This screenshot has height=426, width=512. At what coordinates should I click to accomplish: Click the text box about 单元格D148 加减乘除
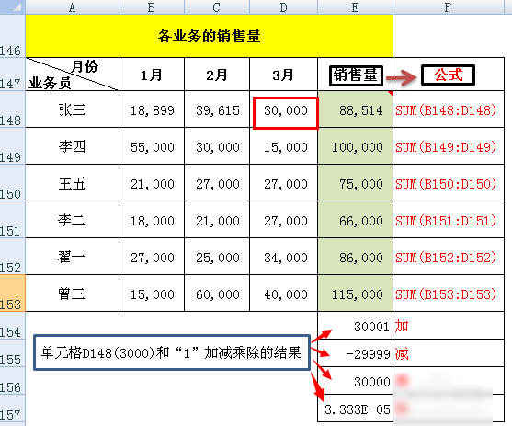pyautogui.click(x=172, y=352)
